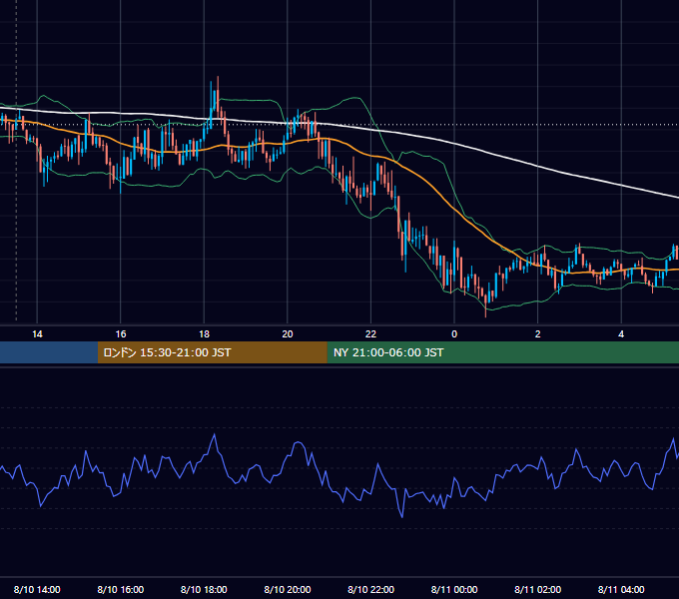Click the London session bar 15:30-21:00 JST
The image size is (679, 599).
click(212, 352)
